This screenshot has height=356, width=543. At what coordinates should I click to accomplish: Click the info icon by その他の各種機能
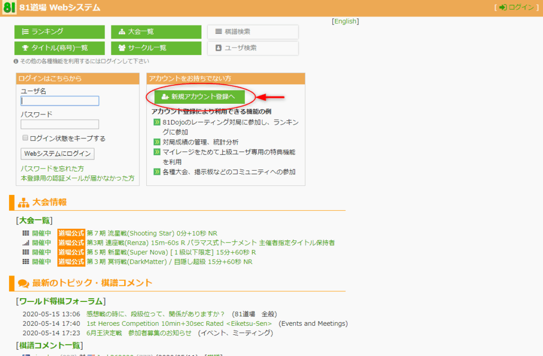coord(16,61)
